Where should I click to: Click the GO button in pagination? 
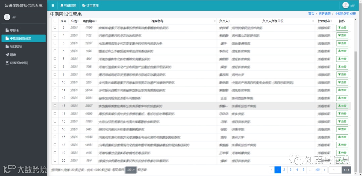pos(346,170)
